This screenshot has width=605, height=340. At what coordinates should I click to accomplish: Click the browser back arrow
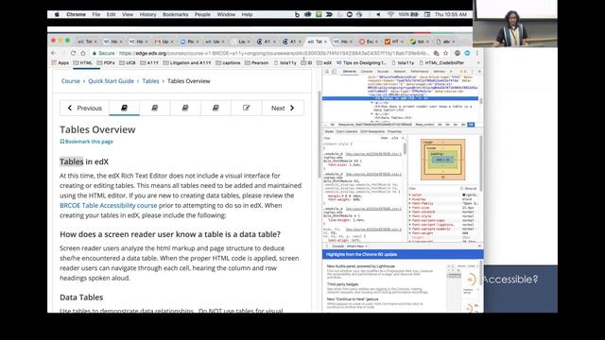54,53
